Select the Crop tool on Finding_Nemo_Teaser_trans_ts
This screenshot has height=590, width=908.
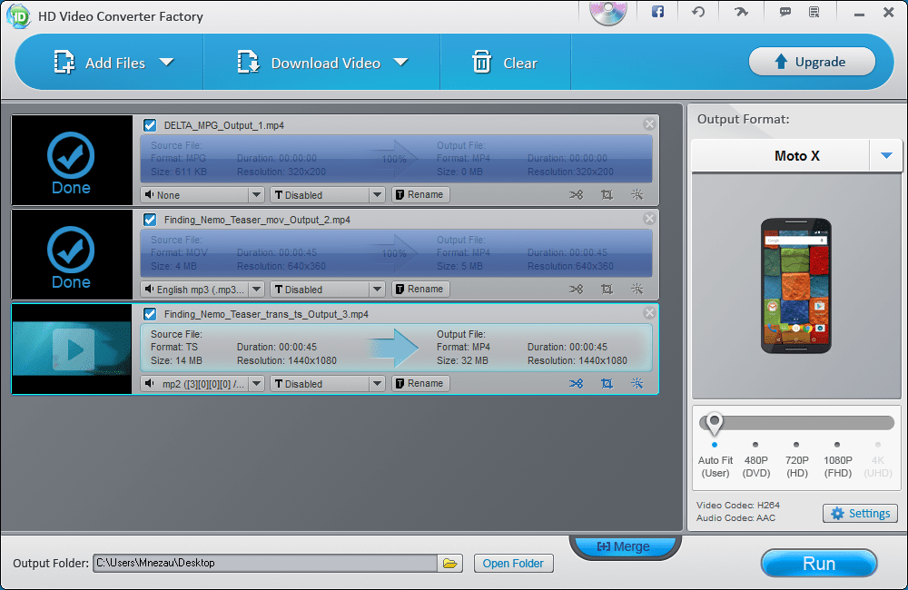pos(607,383)
